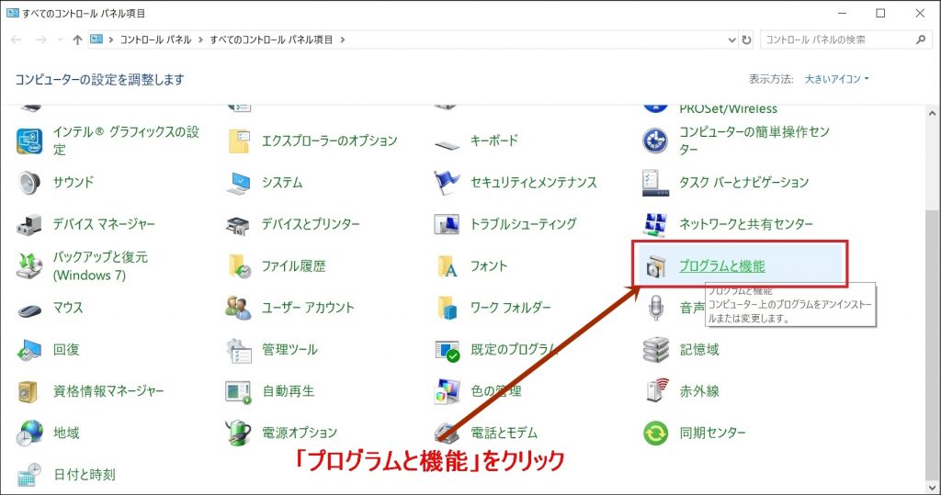This screenshot has width=941, height=495.
Task: Open the サウンド speaker icon
Action: (29, 183)
